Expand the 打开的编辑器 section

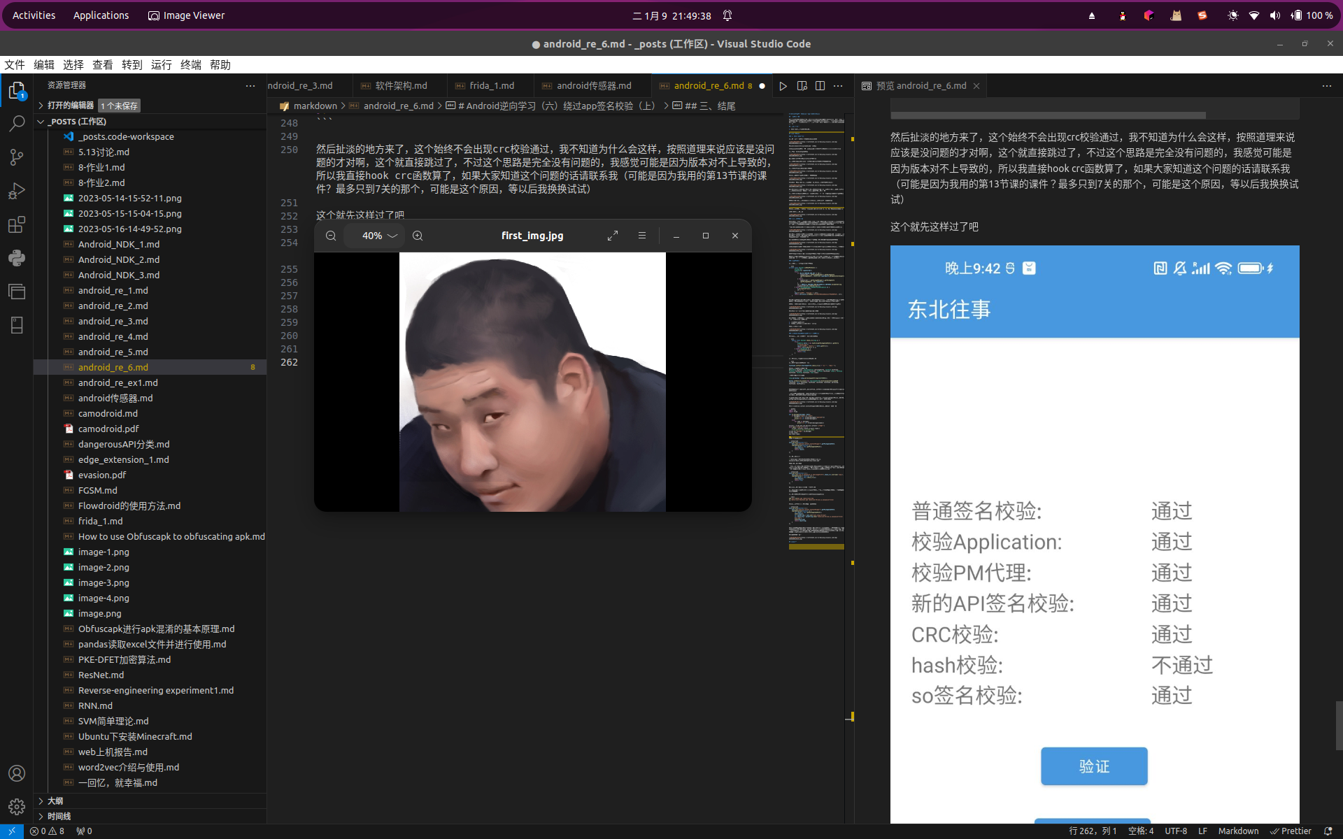tap(70, 106)
